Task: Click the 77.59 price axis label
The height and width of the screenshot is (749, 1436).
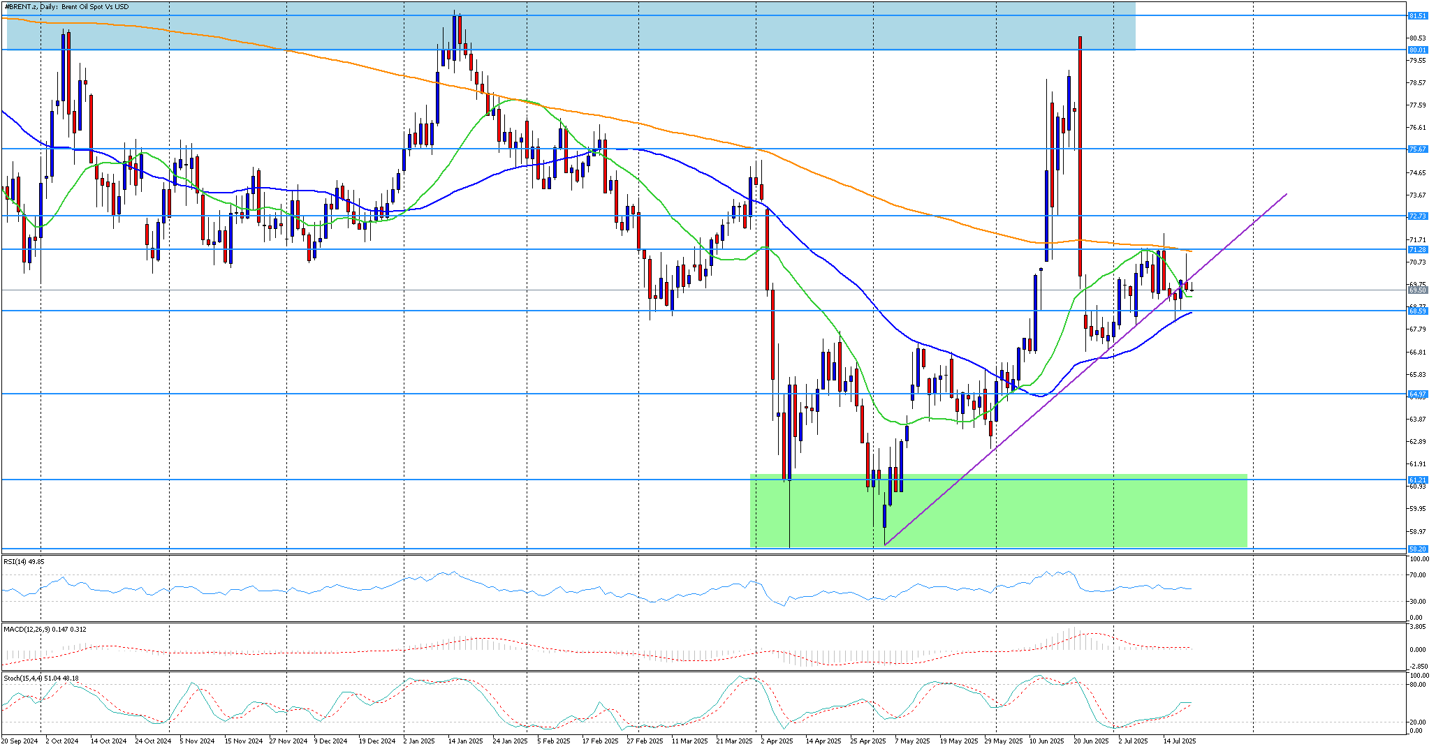Action: 1417,105
